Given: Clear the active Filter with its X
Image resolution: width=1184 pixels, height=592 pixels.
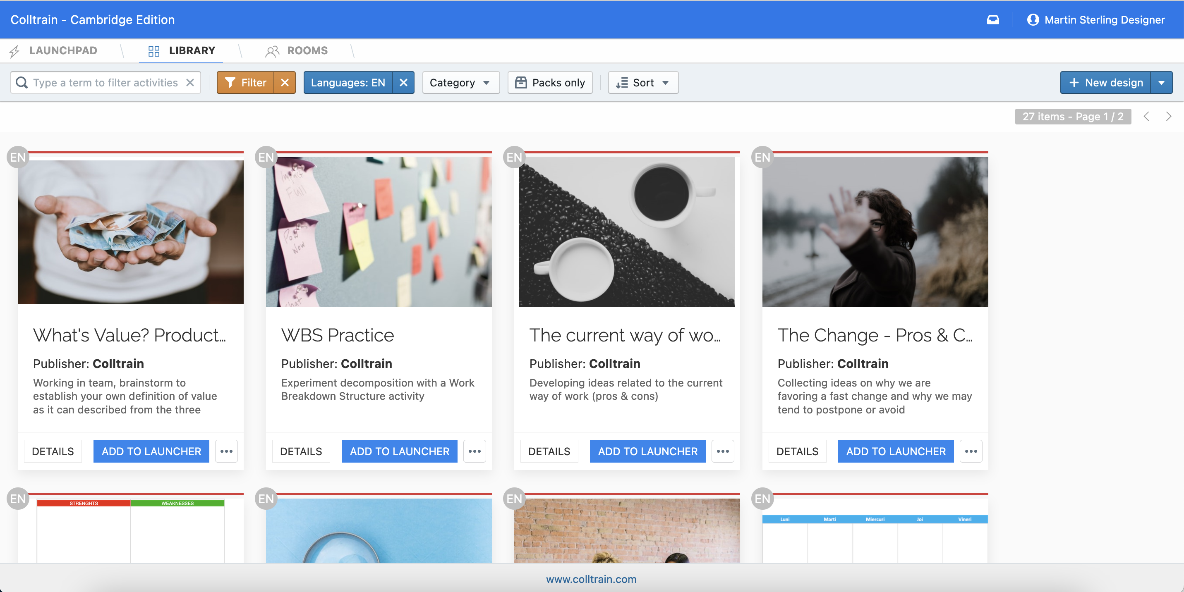Looking at the screenshot, I should coord(285,83).
